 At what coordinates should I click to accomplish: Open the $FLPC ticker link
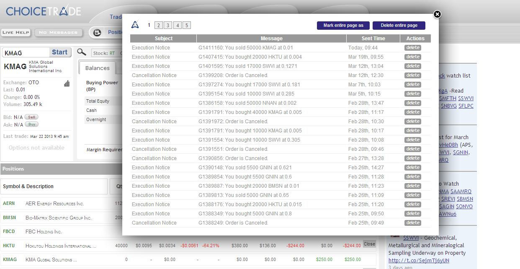[466, 106]
